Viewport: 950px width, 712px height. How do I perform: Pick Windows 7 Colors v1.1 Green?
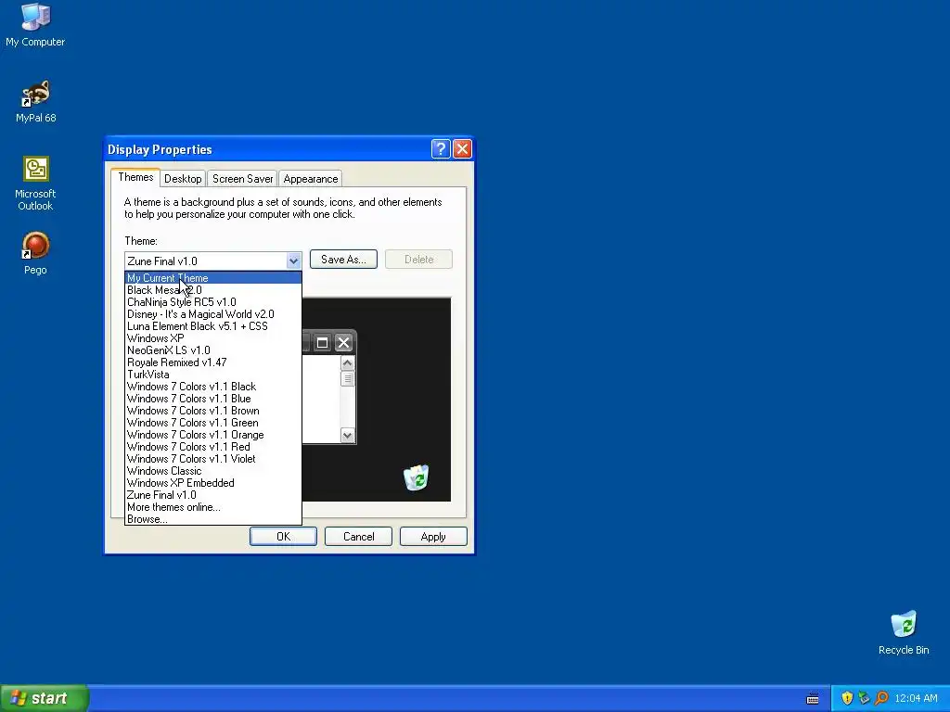click(213, 423)
